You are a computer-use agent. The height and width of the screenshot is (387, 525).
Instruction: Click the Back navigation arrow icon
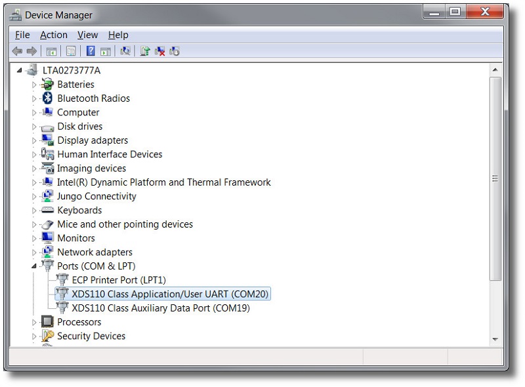tap(18, 51)
